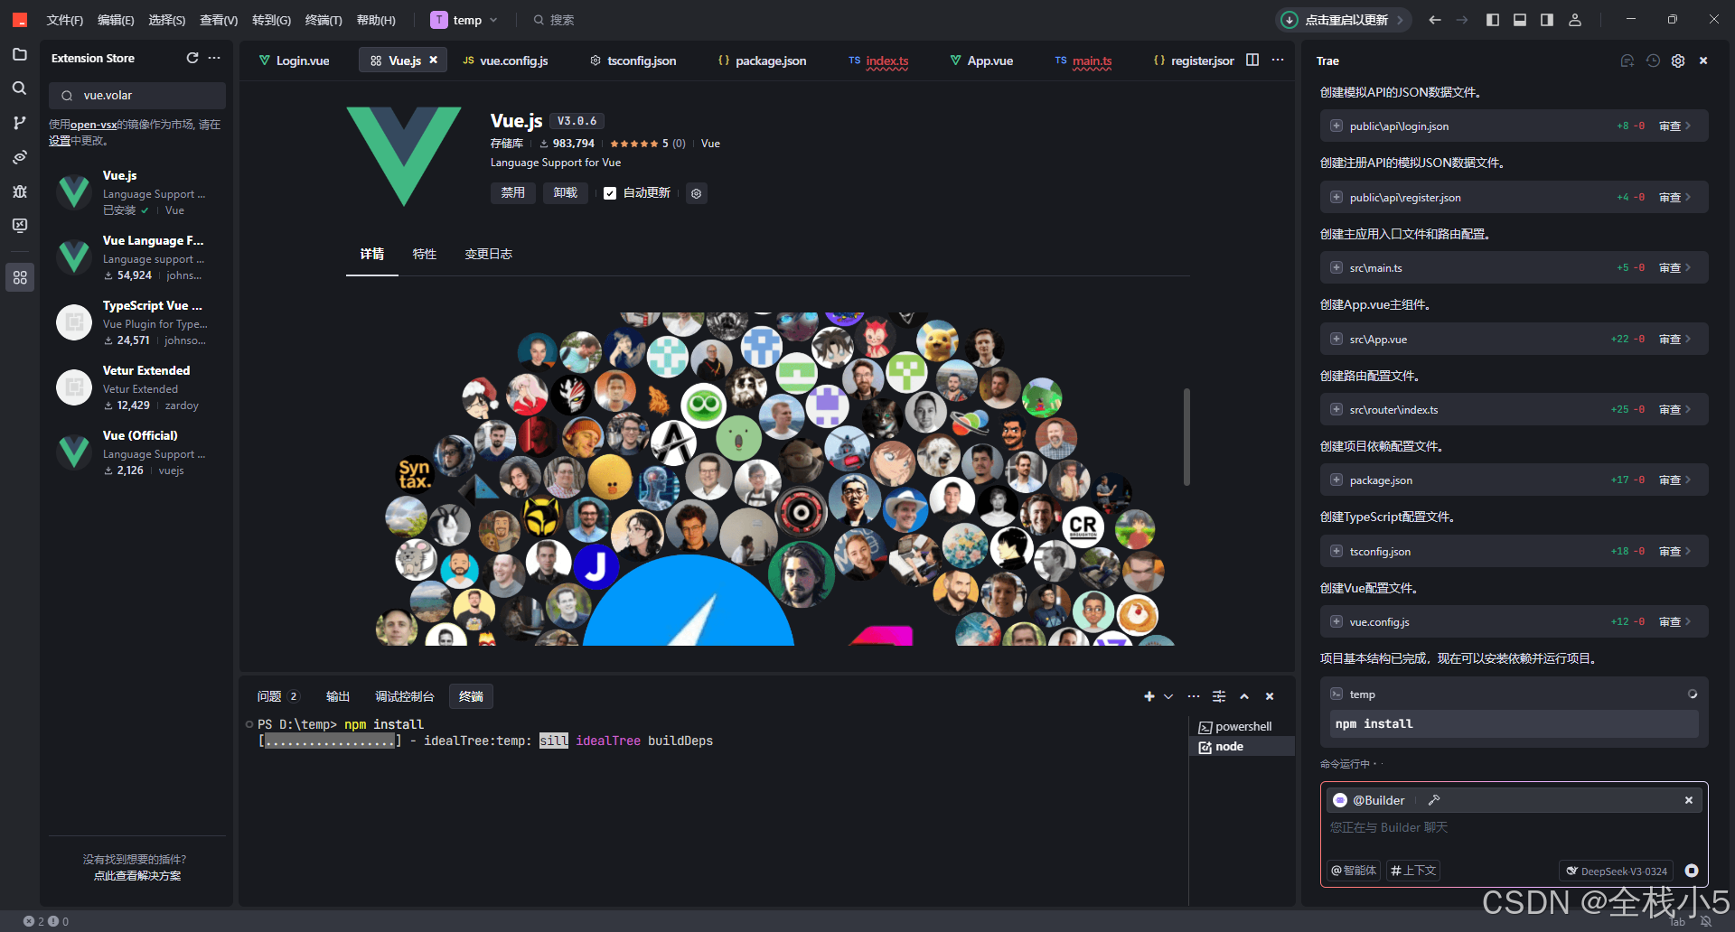Click the title bar search box
1735x932 pixels.
click(553, 20)
